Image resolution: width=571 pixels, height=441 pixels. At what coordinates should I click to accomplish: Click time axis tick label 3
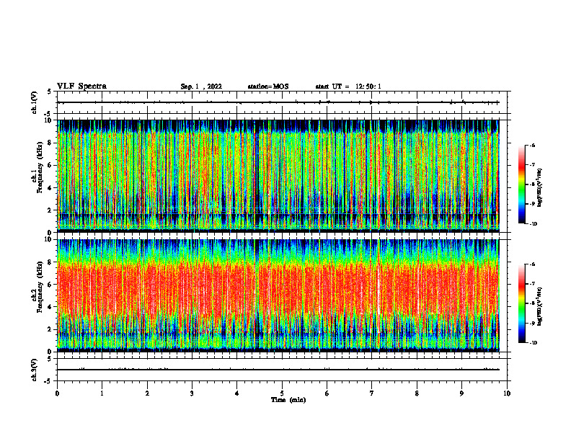pos(192,393)
